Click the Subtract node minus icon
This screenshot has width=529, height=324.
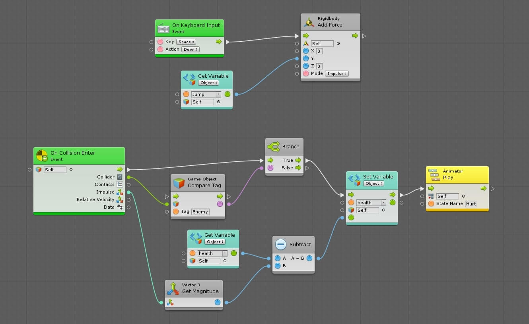point(281,245)
